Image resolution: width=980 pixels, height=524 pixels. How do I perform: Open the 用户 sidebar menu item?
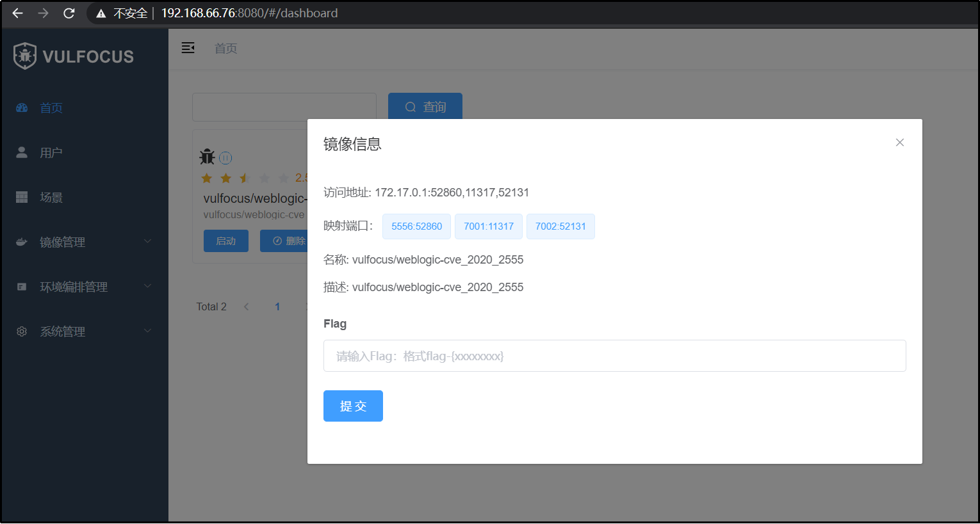coord(51,152)
